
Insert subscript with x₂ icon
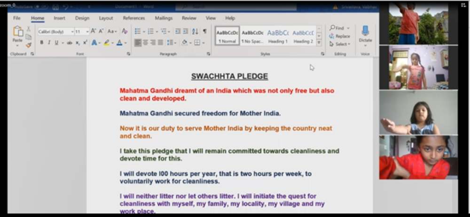coord(78,43)
